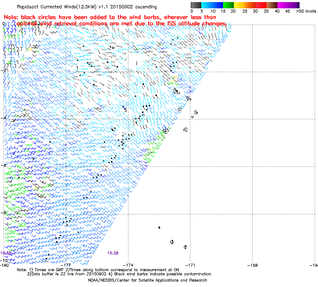Image resolution: width=318 pixels, height=287 pixels.
Task: Click the '-2' latitude axis label
Action: coord(3,70)
